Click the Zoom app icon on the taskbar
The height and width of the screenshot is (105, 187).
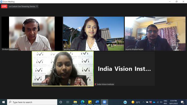[x=104, y=102]
